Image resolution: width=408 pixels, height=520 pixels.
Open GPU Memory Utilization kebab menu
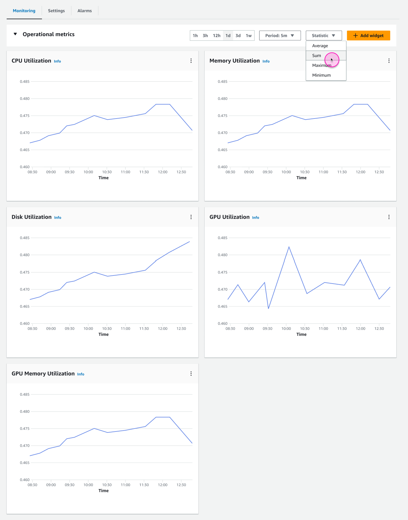191,374
